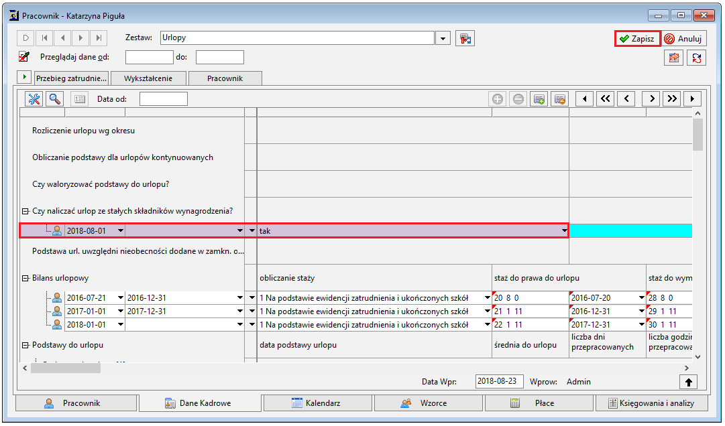Click the greyed numbered-list icon near Data od
Viewport: 725px width, 426px height.
(x=80, y=98)
